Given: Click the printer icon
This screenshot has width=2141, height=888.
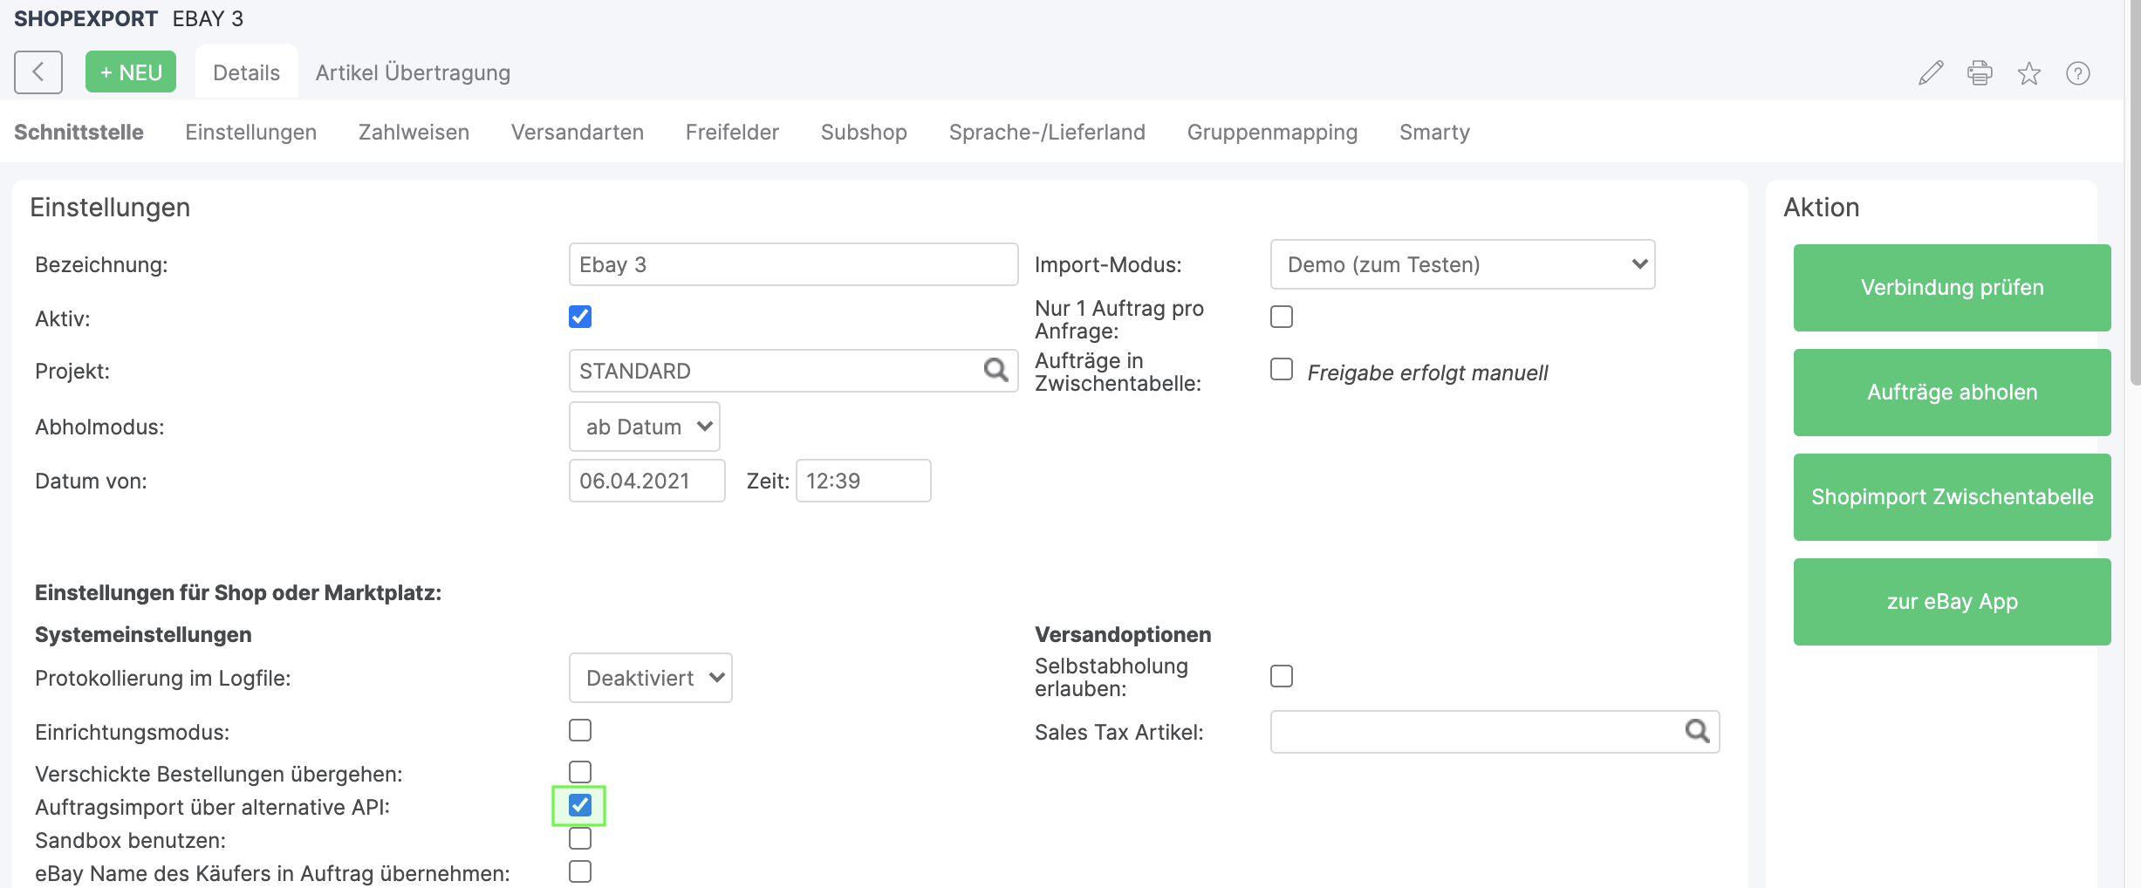Looking at the screenshot, I should click(1980, 73).
